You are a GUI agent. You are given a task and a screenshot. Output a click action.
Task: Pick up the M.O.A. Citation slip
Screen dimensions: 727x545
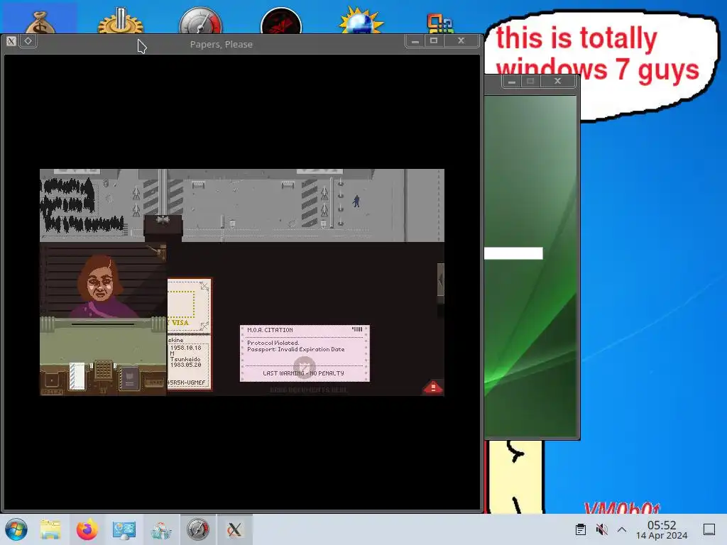[305, 353]
